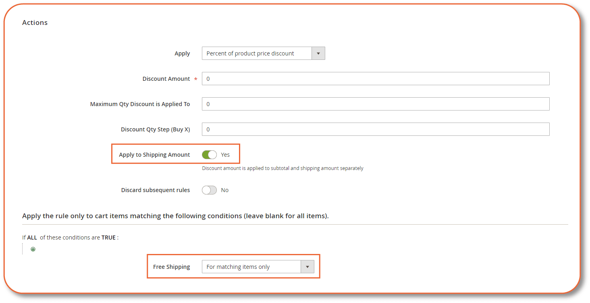Focus the Maximum Qty Discount is Applied To field
This screenshot has height=303, width=590.
376,104
